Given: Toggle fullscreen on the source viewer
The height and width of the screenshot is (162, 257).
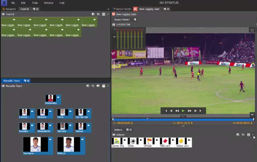Looking at the screenshot, I should click(x=252, y=30).
